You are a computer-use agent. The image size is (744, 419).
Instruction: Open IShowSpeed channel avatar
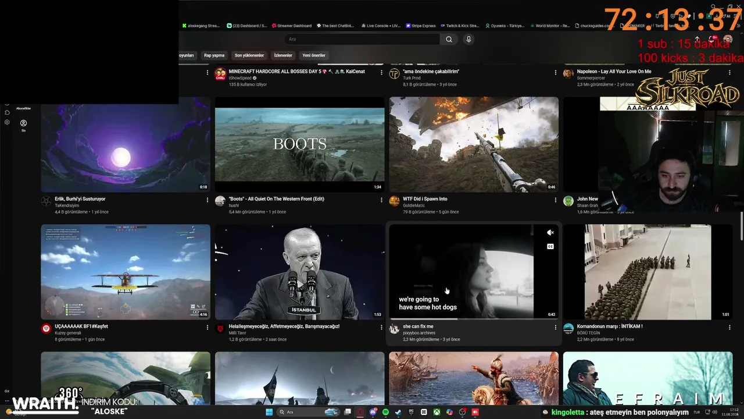[220, 74]
